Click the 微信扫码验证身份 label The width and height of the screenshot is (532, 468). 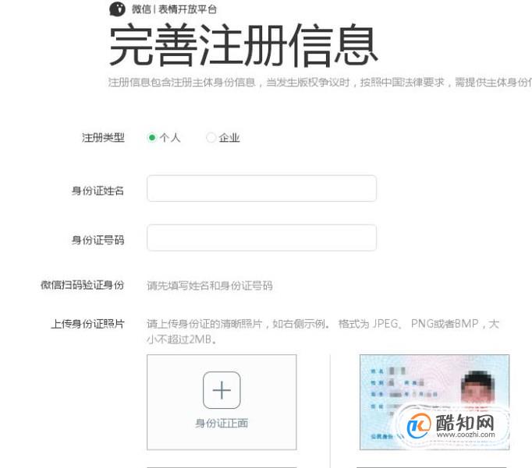tap(83, 285)
